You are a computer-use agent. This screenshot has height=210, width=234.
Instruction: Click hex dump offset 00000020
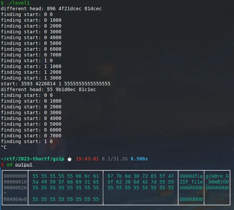tap(15, 188)
